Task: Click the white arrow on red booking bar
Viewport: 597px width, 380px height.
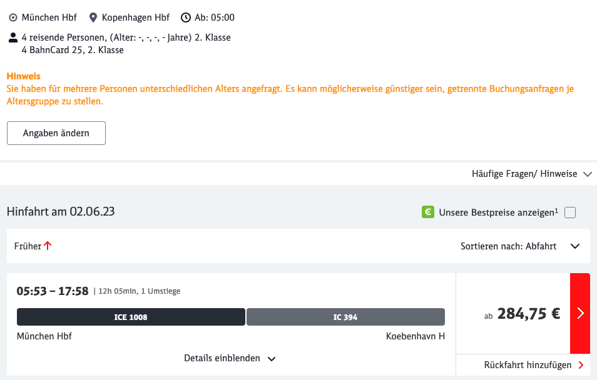Action: click(x=580, y=313)
